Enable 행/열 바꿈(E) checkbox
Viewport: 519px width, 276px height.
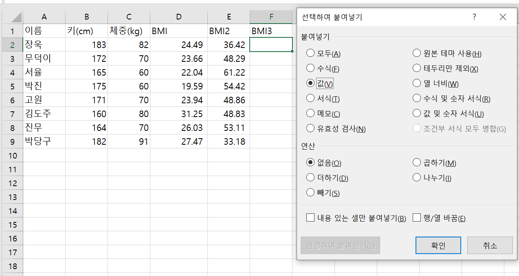[439, 218]
